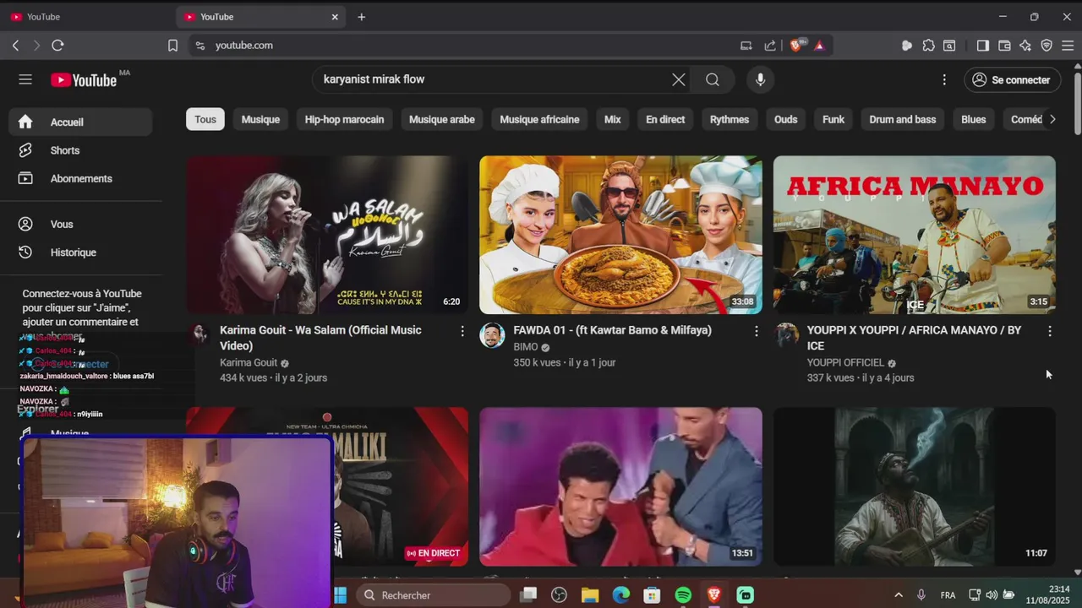Visit the Karima Gouit channel name
This screenshot has height=608, width=1082.
tap(249, 363)
